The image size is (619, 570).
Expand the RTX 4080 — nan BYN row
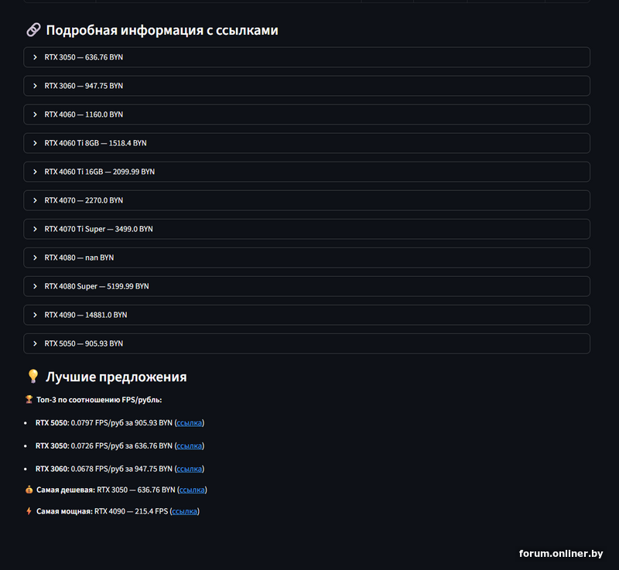coord(306,258)
